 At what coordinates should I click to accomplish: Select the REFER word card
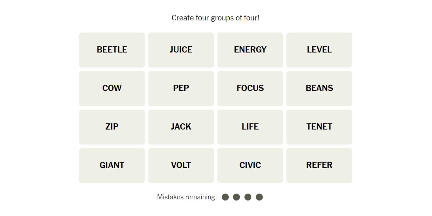click(319, 165)
